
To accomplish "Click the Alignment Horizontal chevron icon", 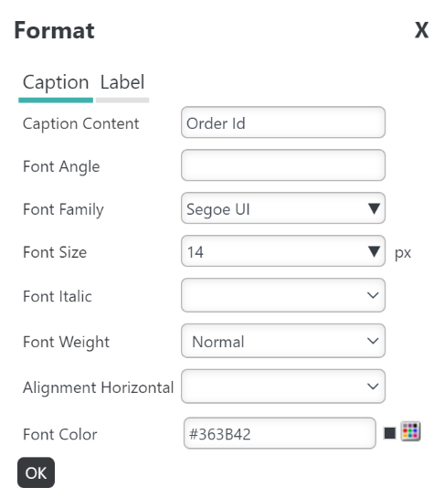I will (x=373, y=387).
